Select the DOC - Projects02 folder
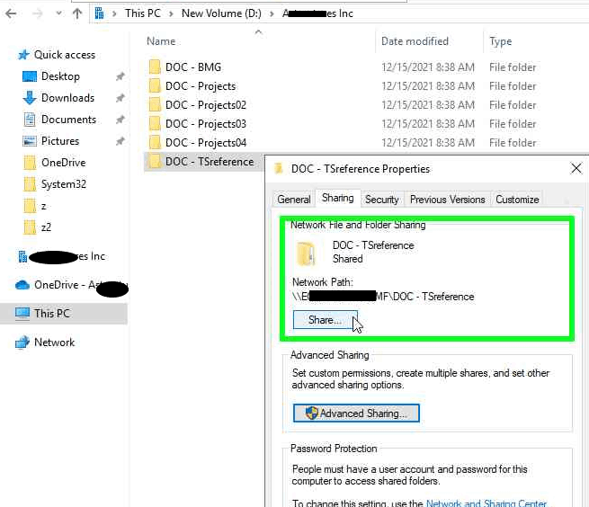The height and width of the screenshot is (507, 589). point(206,105)
